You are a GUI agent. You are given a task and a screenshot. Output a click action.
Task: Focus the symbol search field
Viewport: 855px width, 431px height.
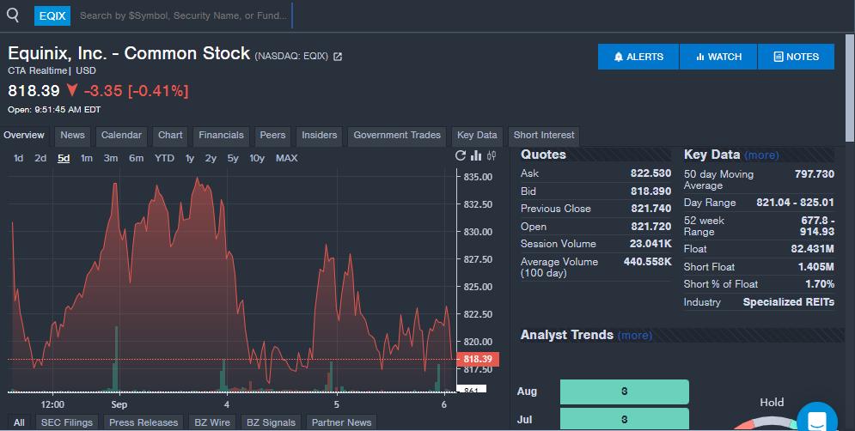click(x=183, y=15)
